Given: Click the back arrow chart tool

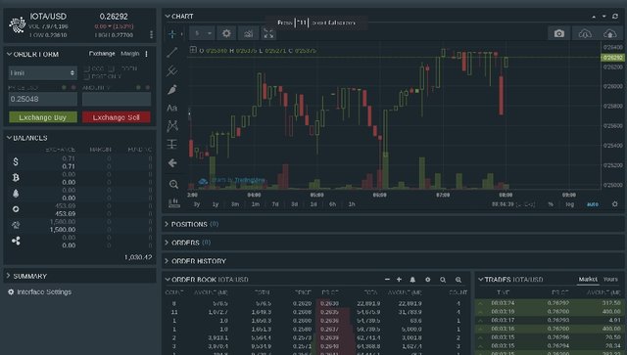Looking at the screenshot, I should click(172, 163).
